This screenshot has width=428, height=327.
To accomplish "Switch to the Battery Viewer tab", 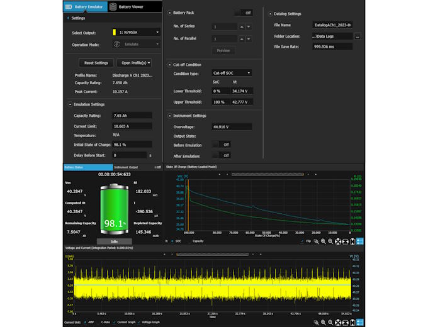I will (135, 7).
